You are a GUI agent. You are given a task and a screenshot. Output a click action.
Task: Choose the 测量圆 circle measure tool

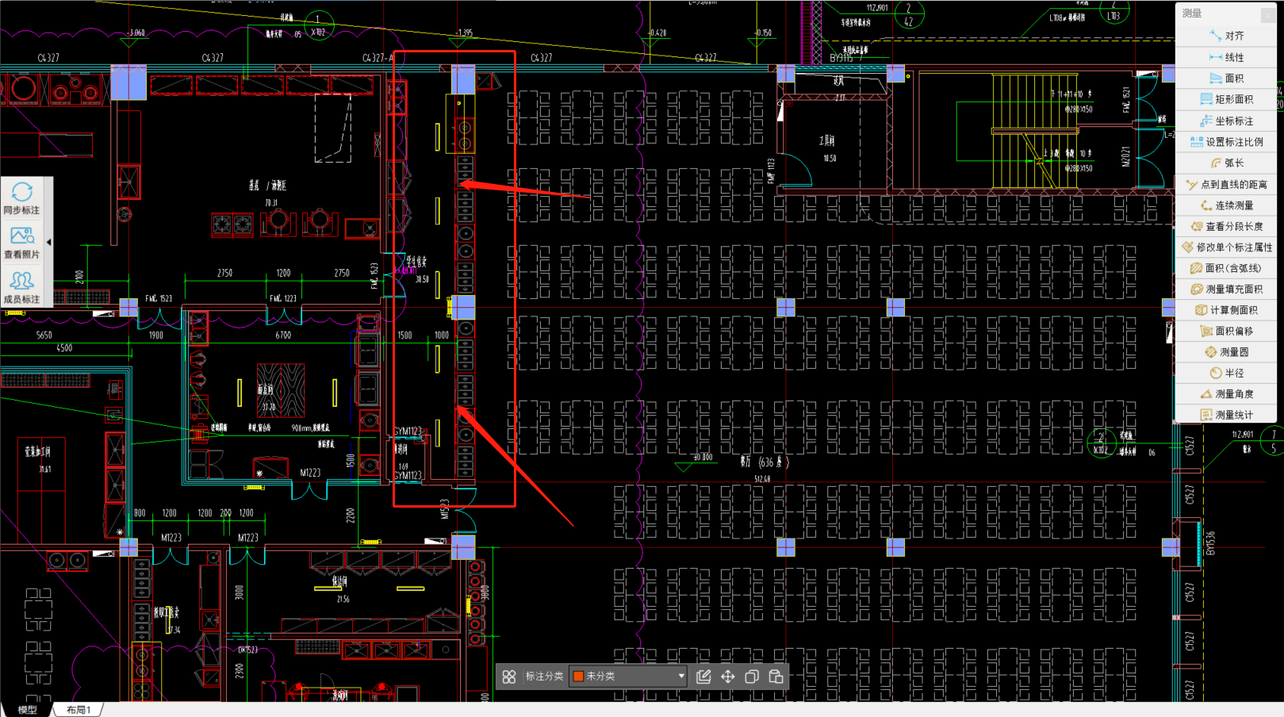pyautogui.click(x=1225, y=352)
